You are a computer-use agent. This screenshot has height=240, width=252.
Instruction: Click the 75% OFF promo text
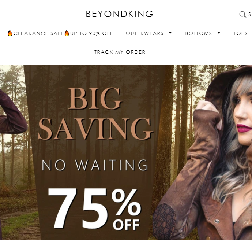click(94, 209)
